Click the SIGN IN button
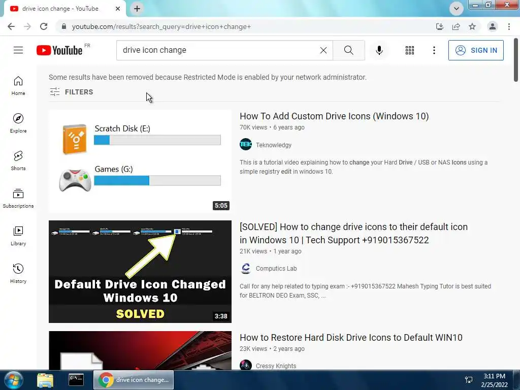The width and height of the screenshot is (520, 390). pyautogui.click(x=476, y=50)
